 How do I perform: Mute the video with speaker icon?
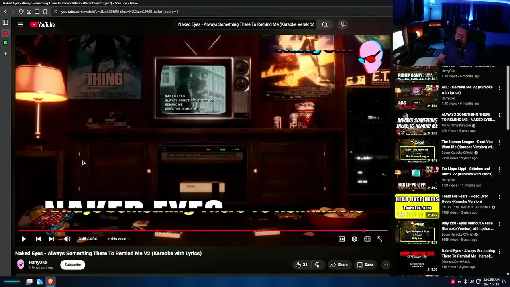(67, 239)
